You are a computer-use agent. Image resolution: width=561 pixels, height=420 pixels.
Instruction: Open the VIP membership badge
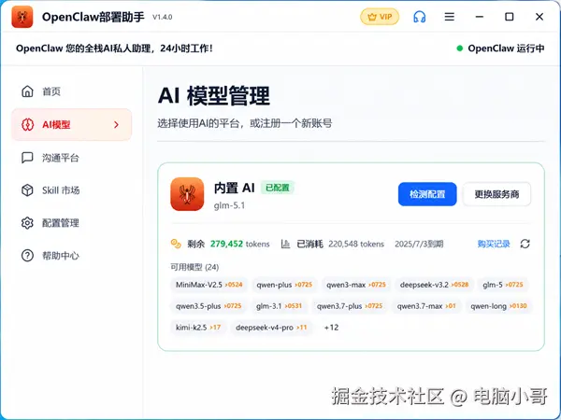tap(380, 17)
